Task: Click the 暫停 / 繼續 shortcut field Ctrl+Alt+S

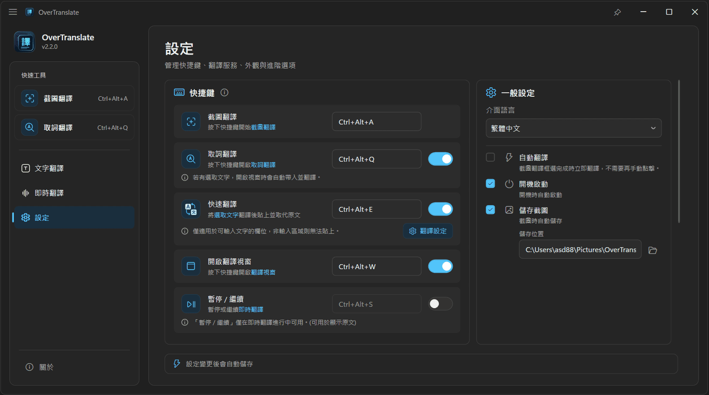Action: (376, 304)
